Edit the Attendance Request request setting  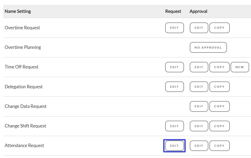(x=175, y=146)
